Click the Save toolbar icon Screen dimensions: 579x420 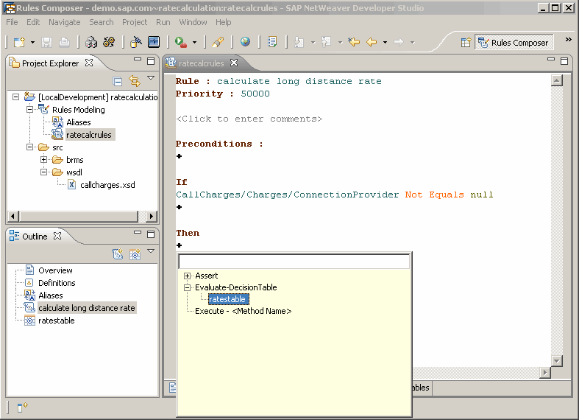point(46,42)
